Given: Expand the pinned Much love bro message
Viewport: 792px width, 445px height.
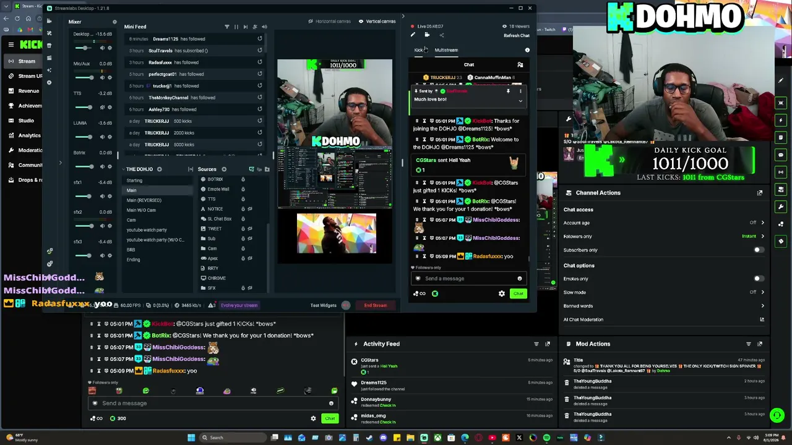Looking at the screenshot, I should pyautogui.click(x=520, y=100).
